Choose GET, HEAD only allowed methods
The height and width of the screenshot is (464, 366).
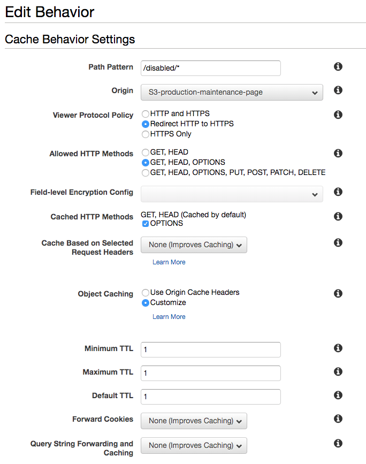[x=146, y=153]
